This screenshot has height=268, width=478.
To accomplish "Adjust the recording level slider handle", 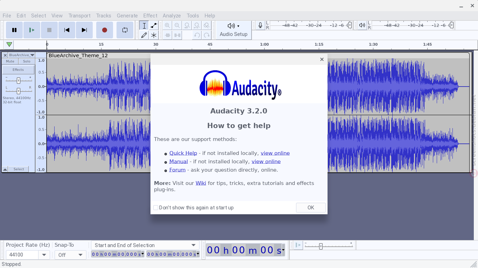I will pyautogui.click(x=349, y=25).
